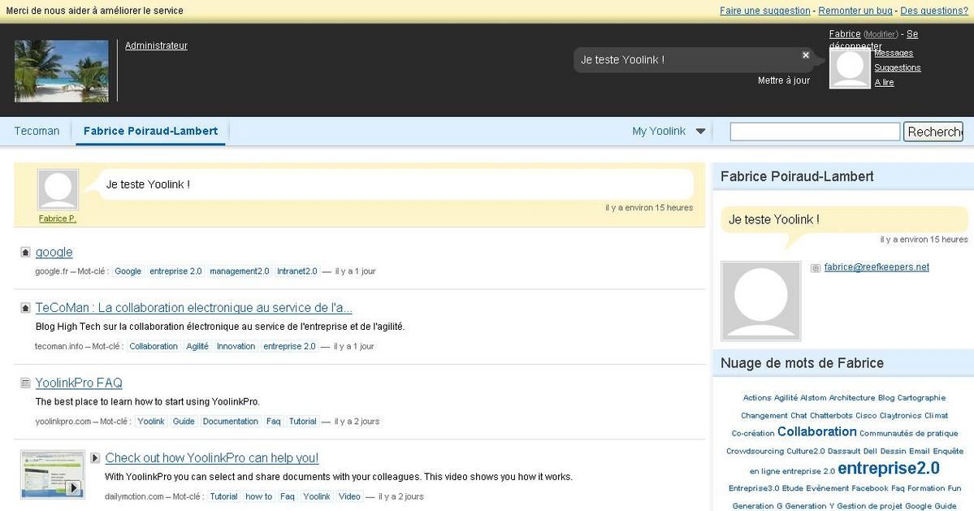974x511 pixels.
Task: Select Claytronics in the word cloud
Action: 901,416
